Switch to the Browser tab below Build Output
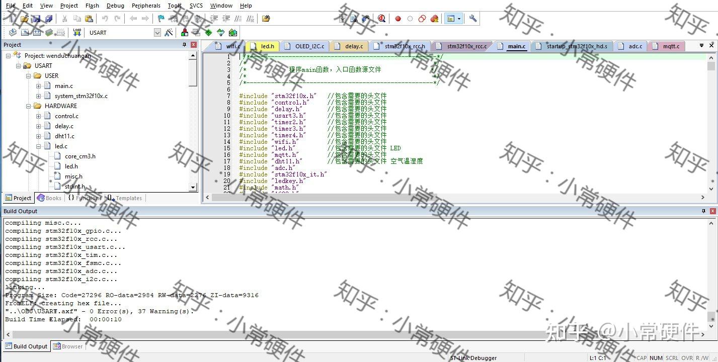718x362 pixels. [68, 346]
